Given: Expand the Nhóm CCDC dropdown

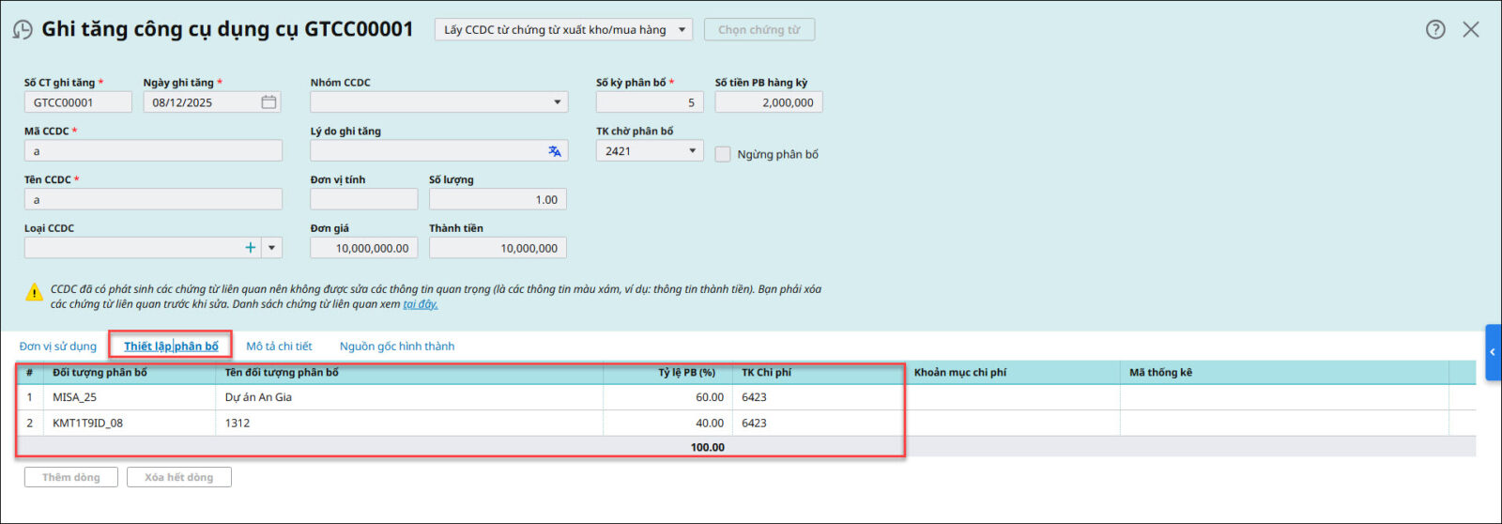Looking at the screenshot, I should click(557, 102).
